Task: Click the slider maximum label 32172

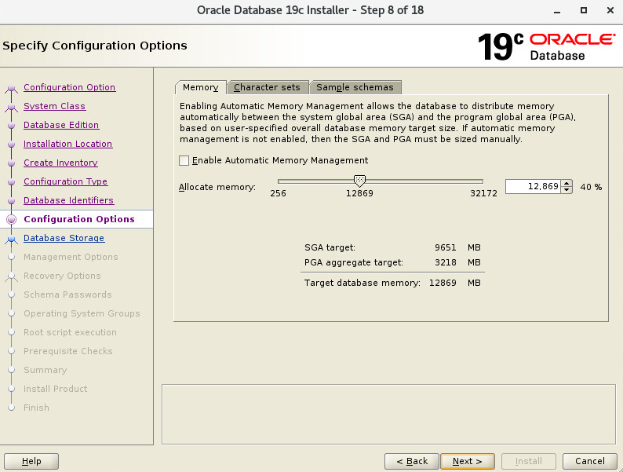Action: [x=483, y=194]
